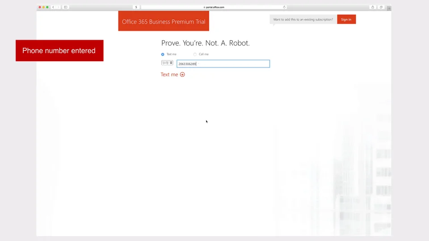Minimize the Safari window with the yellow button
429x241 pixels.
pyautogui.click(x=43, y=7)
